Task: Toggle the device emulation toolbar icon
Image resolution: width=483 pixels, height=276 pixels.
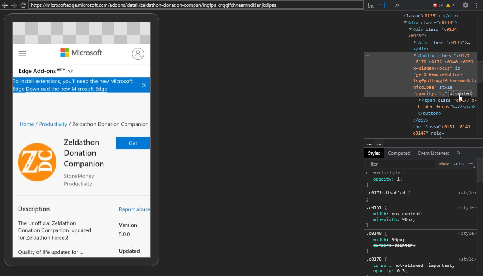Action: tap(381, 5)
